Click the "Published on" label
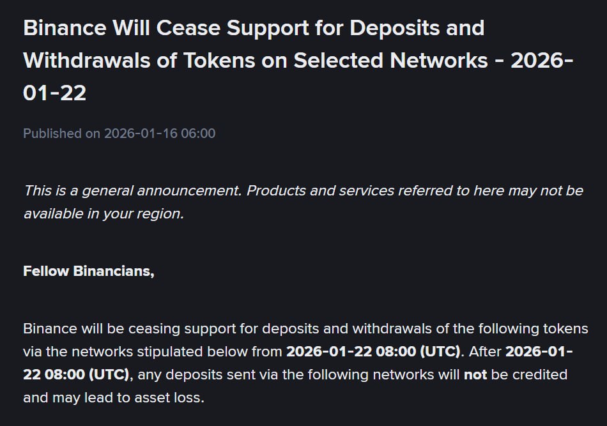The image size is (607, 426). (62, 133)
